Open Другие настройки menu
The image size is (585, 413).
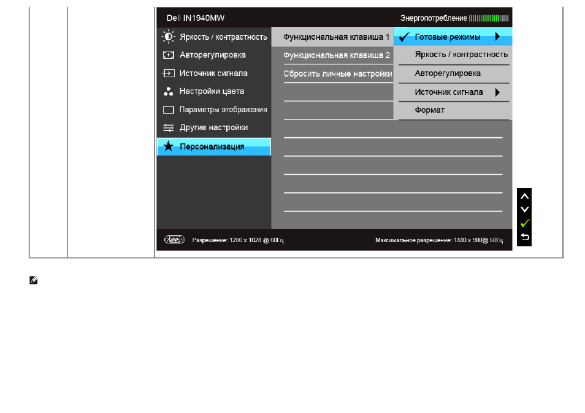point(214,127)
